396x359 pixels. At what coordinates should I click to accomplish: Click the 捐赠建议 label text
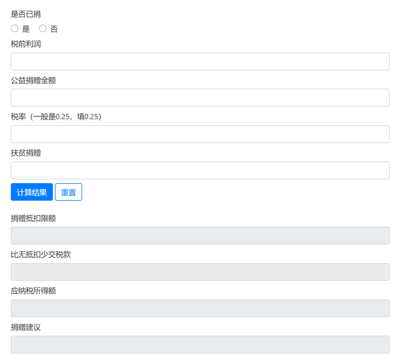click(x=26, y=327)
